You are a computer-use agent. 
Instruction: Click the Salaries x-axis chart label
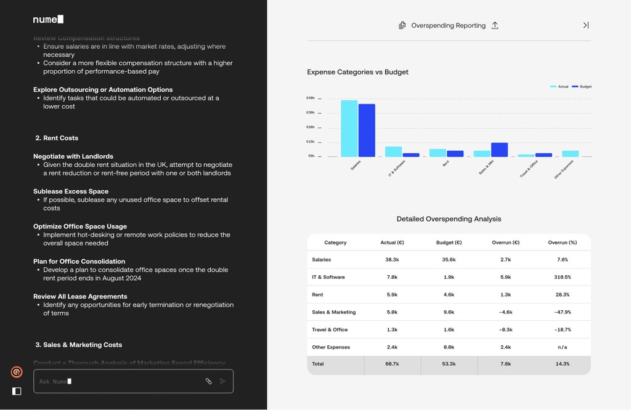356,165
